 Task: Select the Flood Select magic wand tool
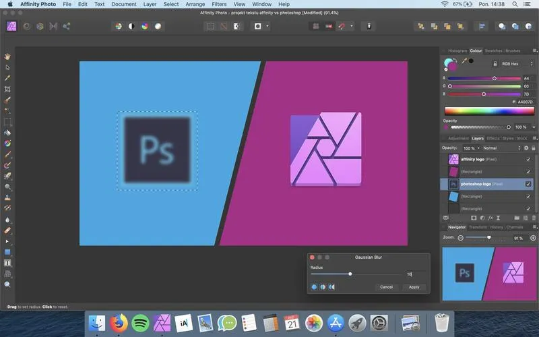[x=7, y=111]
